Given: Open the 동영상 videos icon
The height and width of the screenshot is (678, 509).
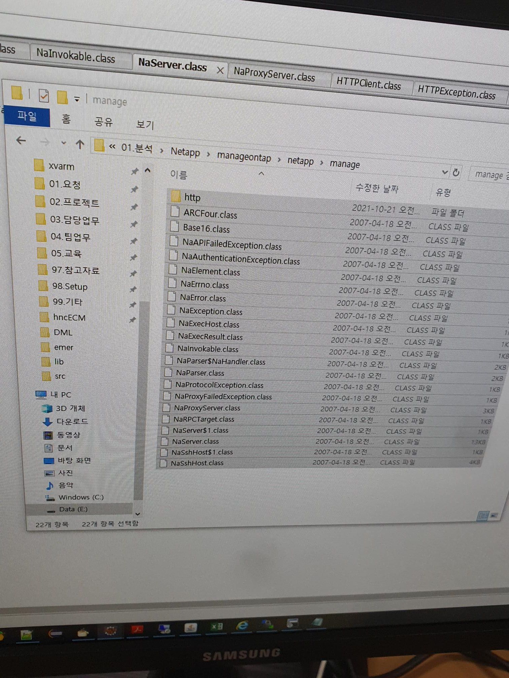Looking at the screenshot, I should point(48,435).
